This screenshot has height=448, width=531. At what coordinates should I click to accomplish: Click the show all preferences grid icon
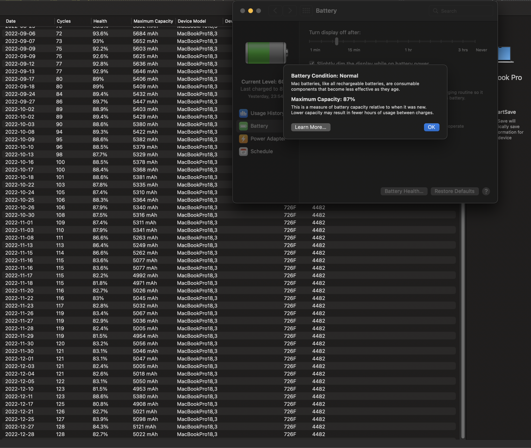(306, 11)
